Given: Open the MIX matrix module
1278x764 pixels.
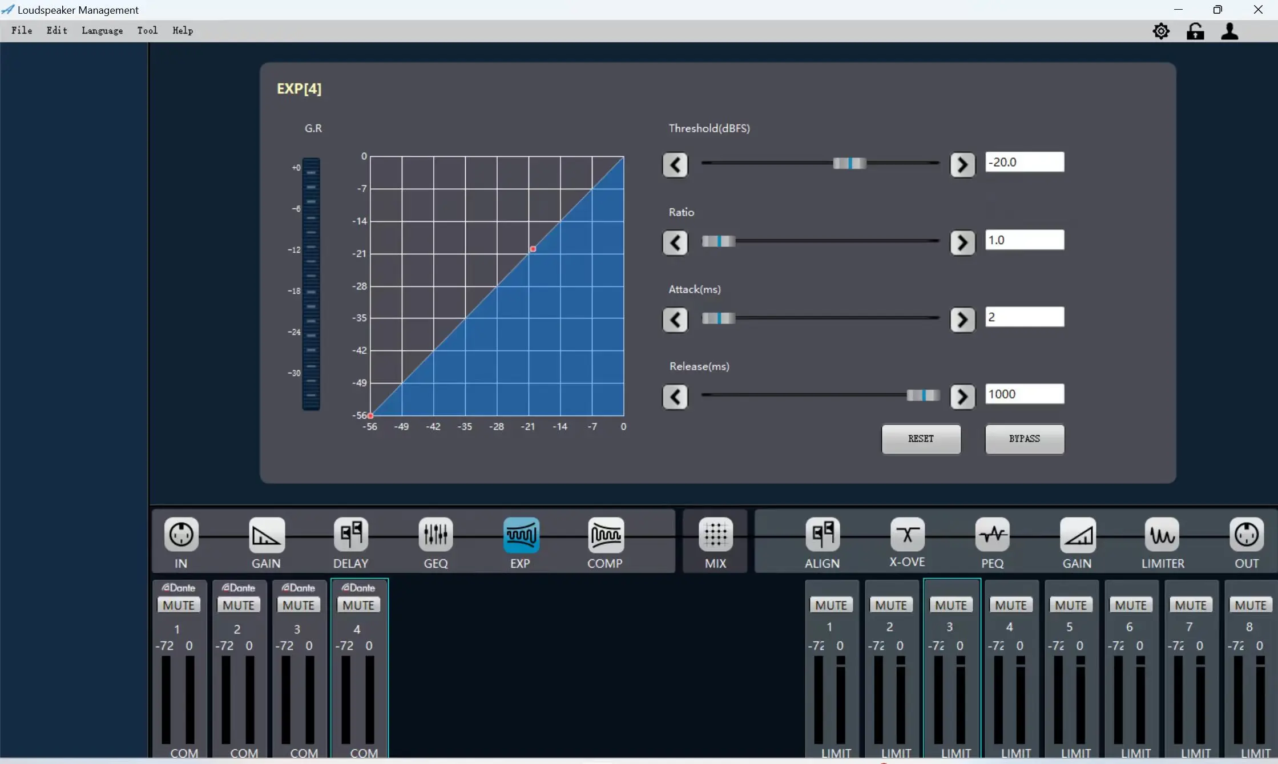Looking at the screenshot, I should coord(715,535).
